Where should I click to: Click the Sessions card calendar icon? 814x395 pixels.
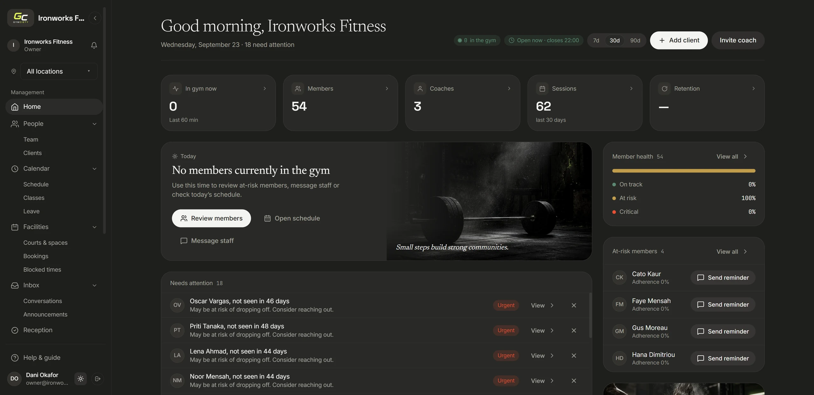coord(542,89)
